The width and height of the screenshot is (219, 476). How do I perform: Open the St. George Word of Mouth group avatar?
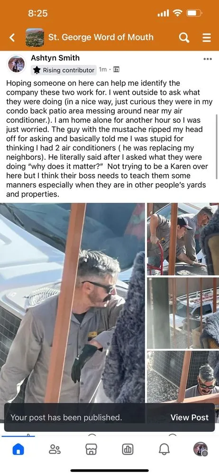click(x=35, y=38)
